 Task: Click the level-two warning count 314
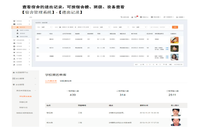click(123, 95)
